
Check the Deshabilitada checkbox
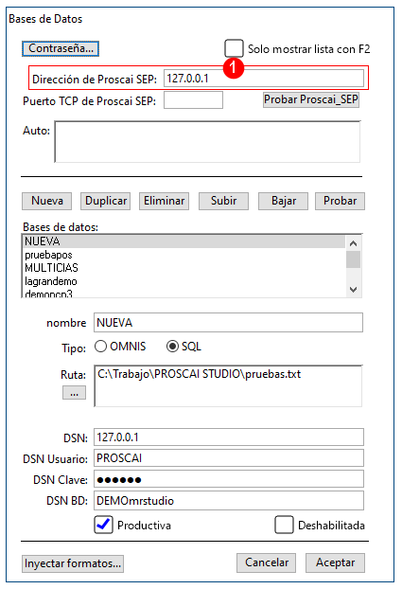coord(284,525)
